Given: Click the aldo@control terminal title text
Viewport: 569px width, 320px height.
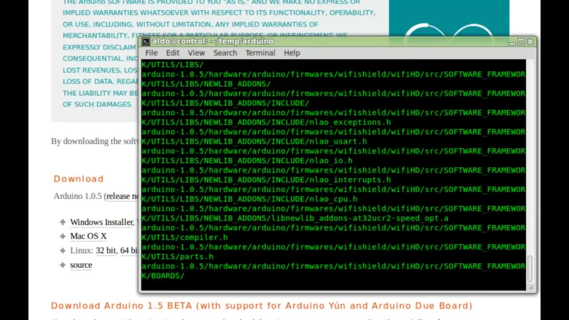Looking at the screenshot, I should coord(212,41).
